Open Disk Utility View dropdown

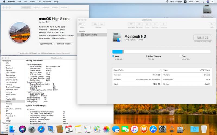pyautogui.click(x=82, y=24)
